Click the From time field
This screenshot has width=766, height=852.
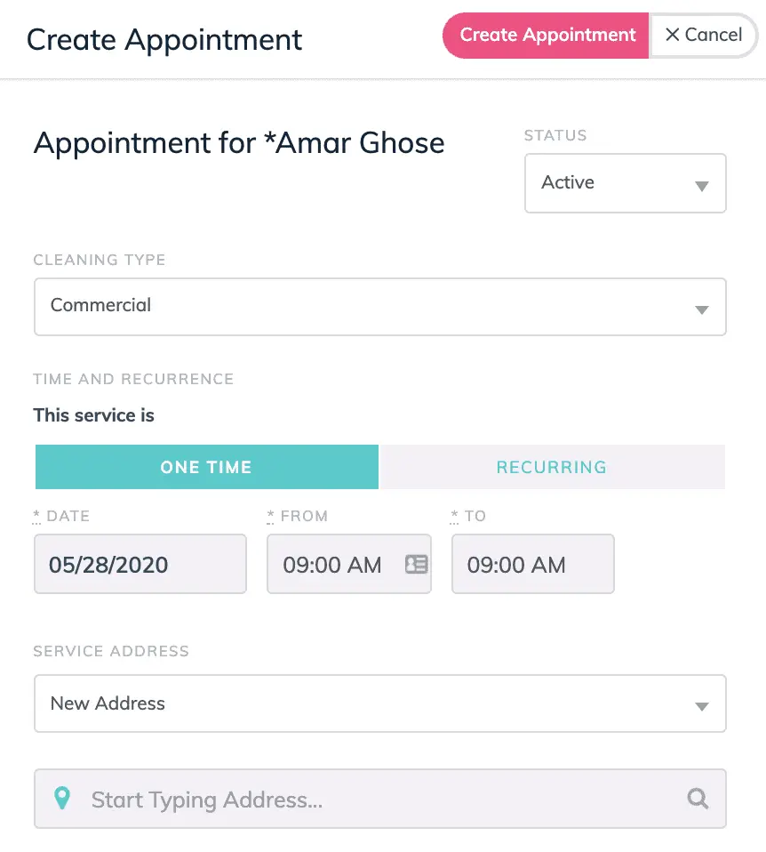click(x=333, y=564)
